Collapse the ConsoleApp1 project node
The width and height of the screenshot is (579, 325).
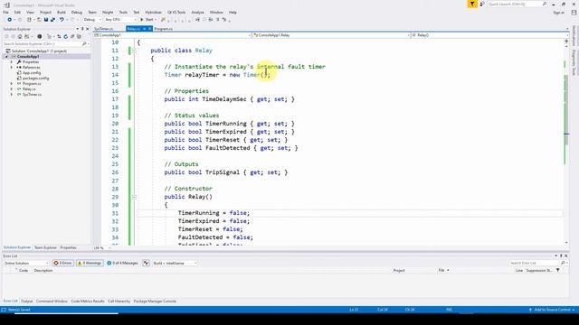(x=6, y=56)
